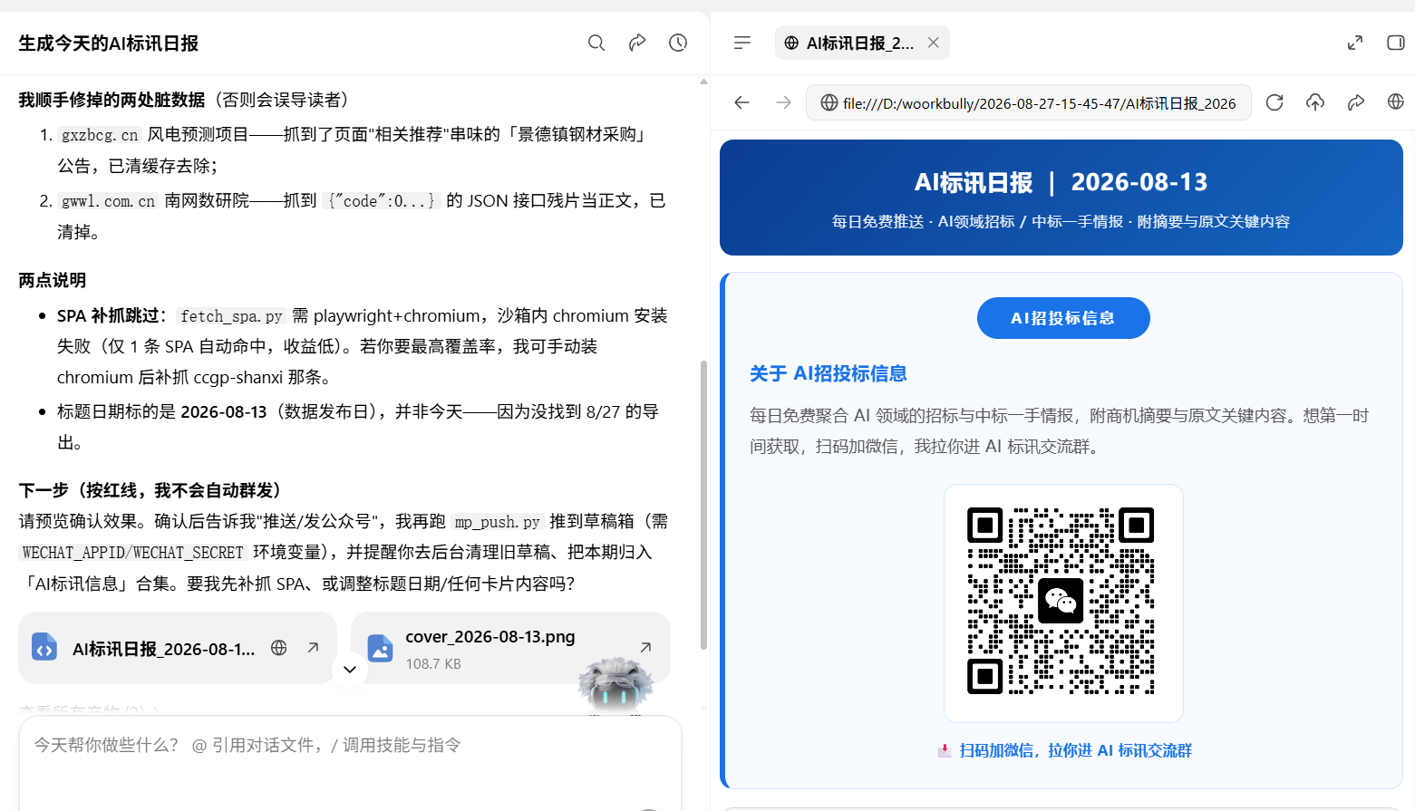Click the furry mascot avatar
The width and height of the screenshot is (1415, 811).
pyautogui.click(x=615, y=686)
